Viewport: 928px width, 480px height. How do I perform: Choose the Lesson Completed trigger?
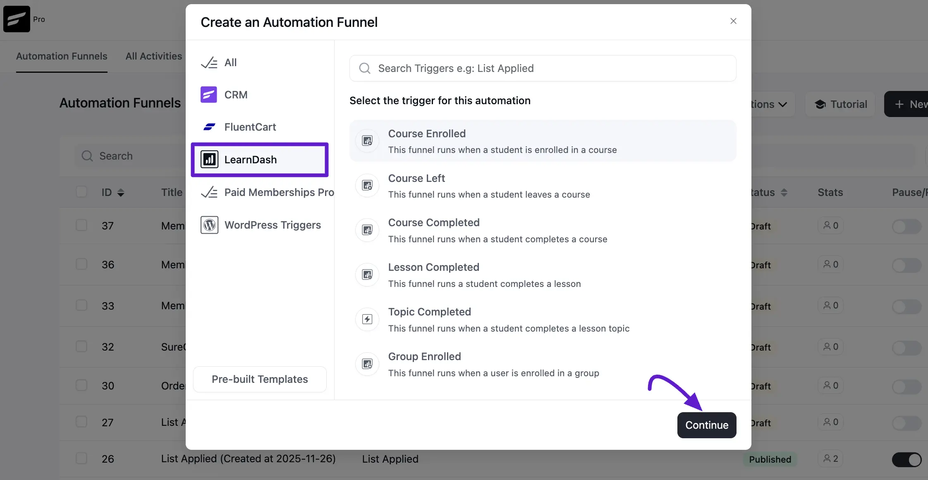(x=543, y=275)
